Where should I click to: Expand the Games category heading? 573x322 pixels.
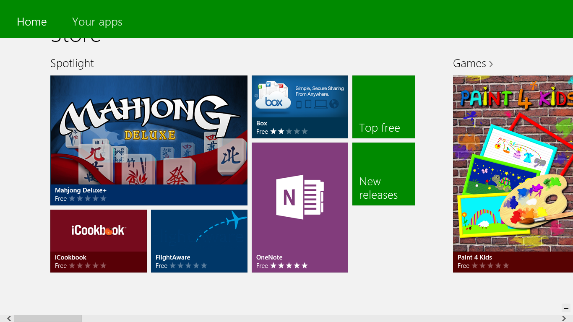473,63
